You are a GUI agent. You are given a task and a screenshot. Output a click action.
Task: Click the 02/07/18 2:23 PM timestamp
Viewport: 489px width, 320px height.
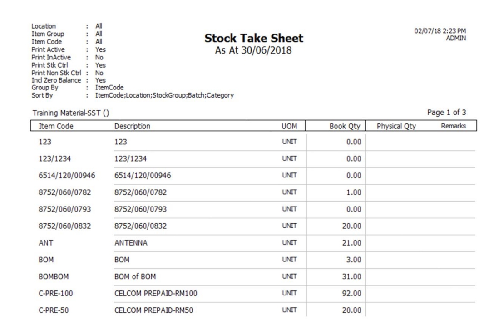440,31
